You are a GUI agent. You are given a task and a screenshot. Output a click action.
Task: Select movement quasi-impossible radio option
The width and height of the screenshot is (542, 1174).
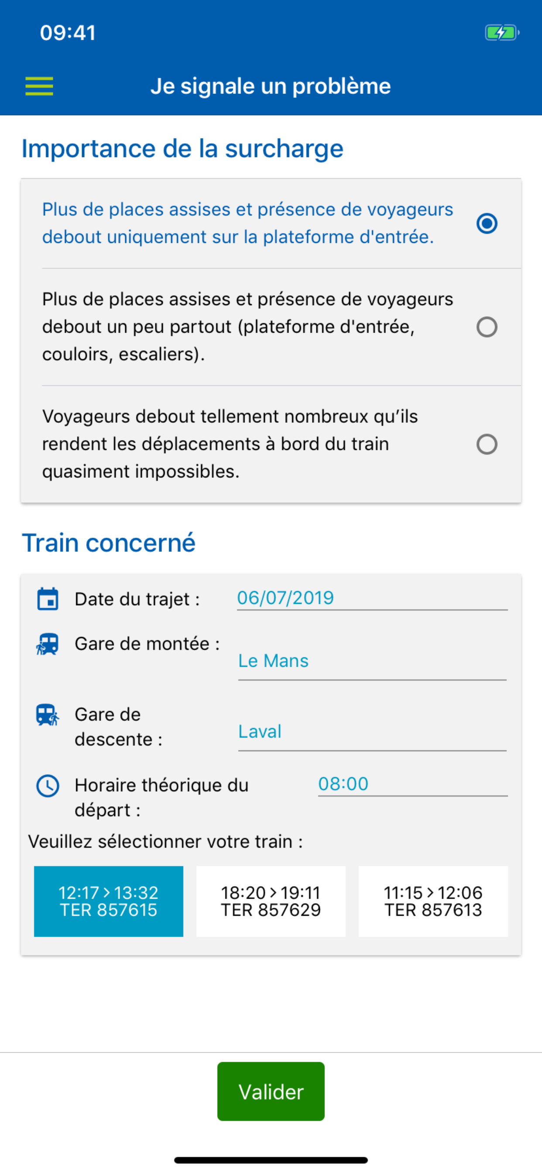[x=487, y=444]
